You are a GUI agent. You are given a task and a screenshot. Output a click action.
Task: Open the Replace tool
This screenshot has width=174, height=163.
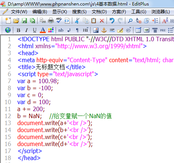click(139, 21)
